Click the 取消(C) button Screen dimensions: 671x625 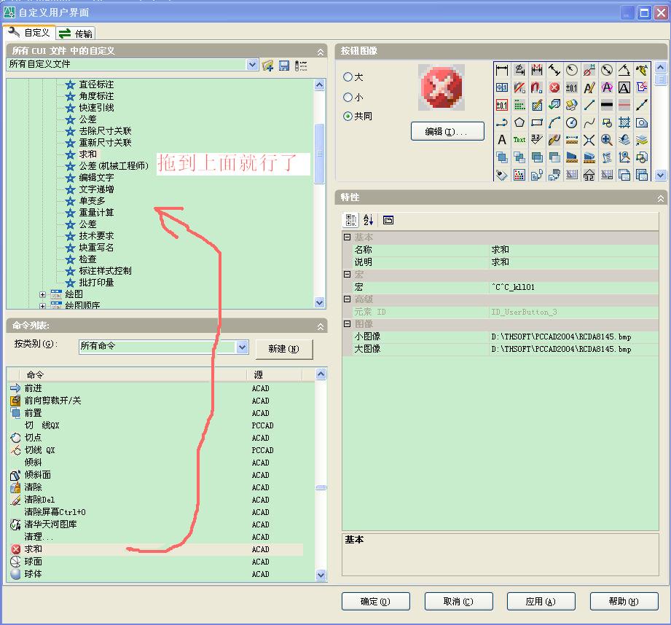(458, 602)
